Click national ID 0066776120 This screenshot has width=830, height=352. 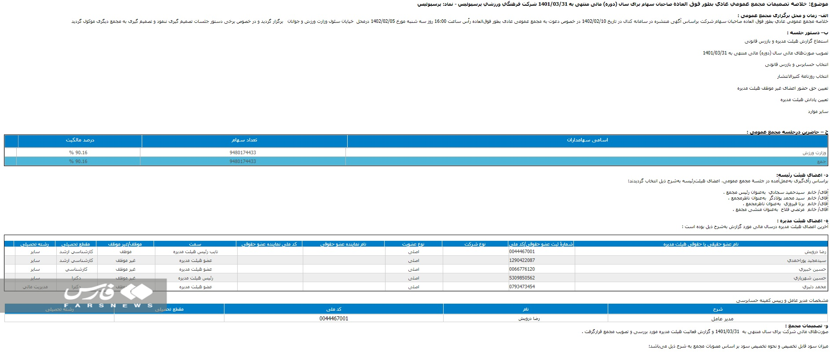522,269
